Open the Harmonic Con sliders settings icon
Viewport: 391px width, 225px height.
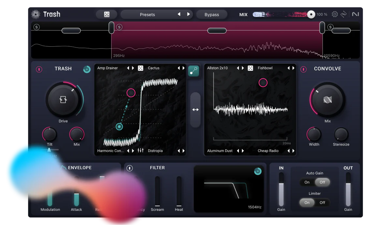point(140,150)
